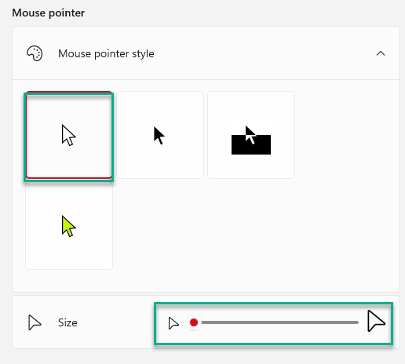Select the inverted mouse pointer style
The image size is (405, 364).
[x=251, y=135]
